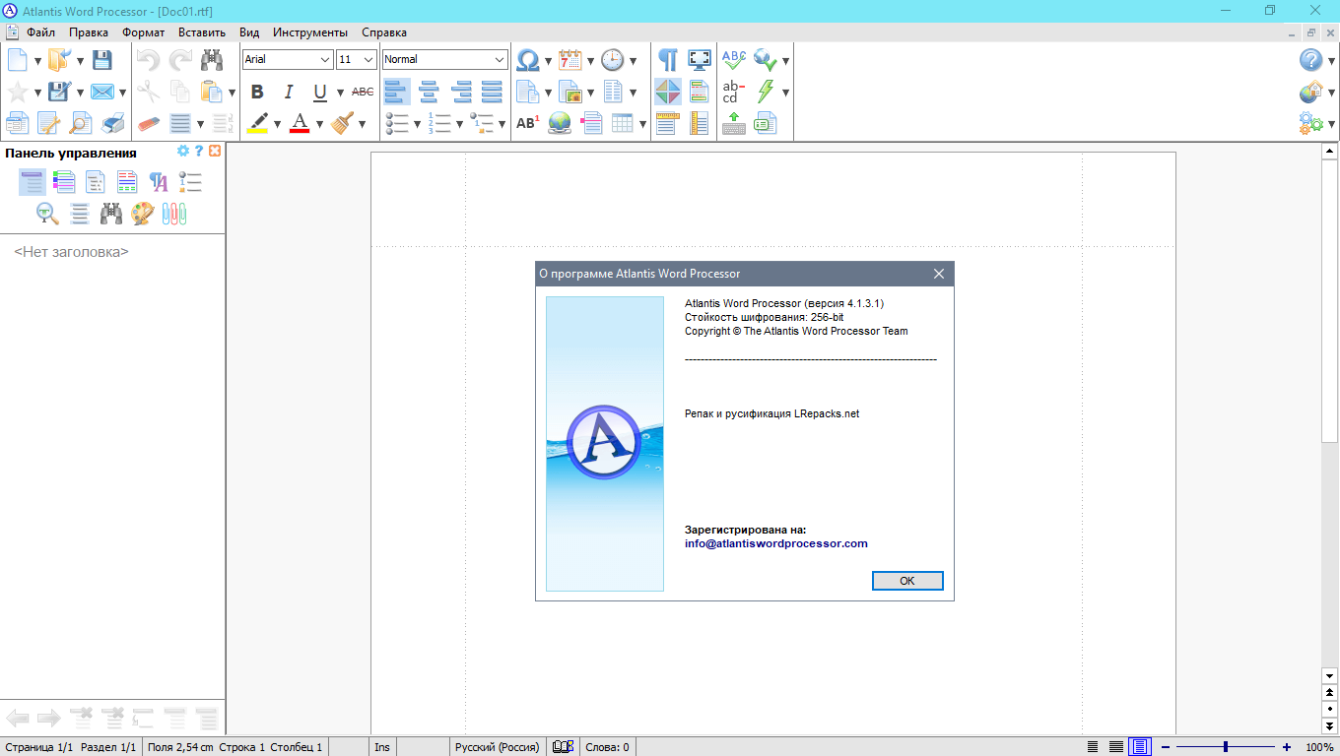Screen dimensions: 1340x756
Task: Click the envelope Send by Email icon
Action: pyautogui.click(x=101, y=93)
